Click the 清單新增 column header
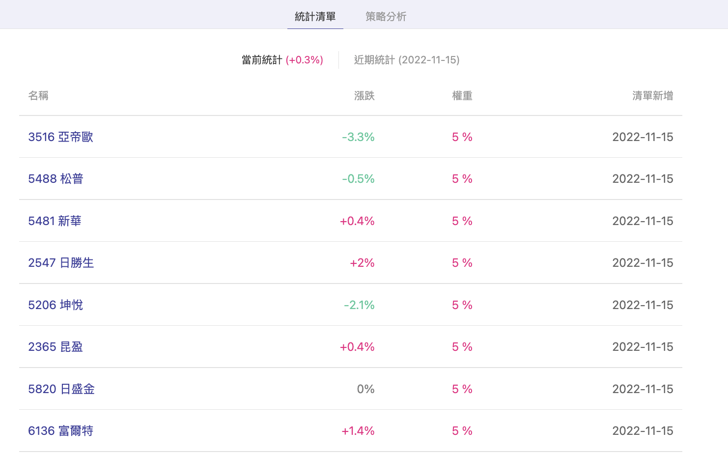The image size is (728, 455). click(652, 96)
